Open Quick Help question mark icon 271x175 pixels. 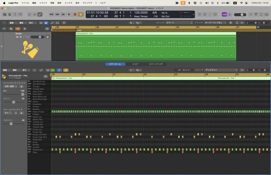(x=15, y=15)
